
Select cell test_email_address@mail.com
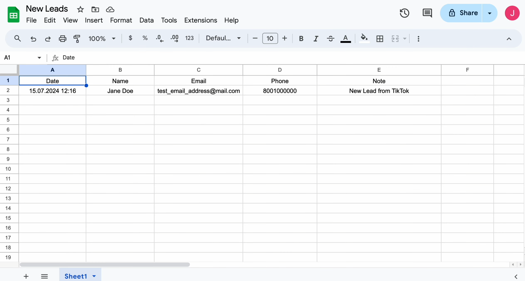[199, 91]
